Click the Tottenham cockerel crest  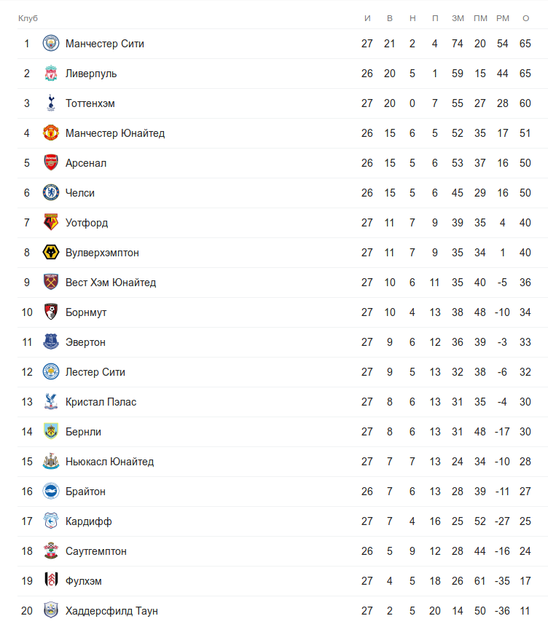pos(50,103)
